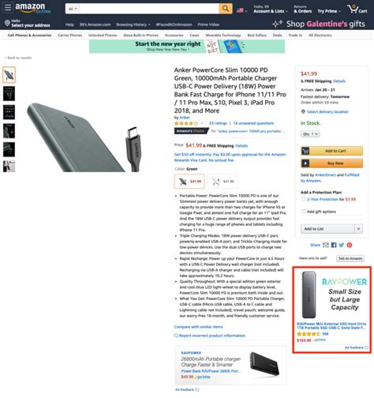Share product on Twitter icon
The image size is (374, 398).
click(342, 245)
